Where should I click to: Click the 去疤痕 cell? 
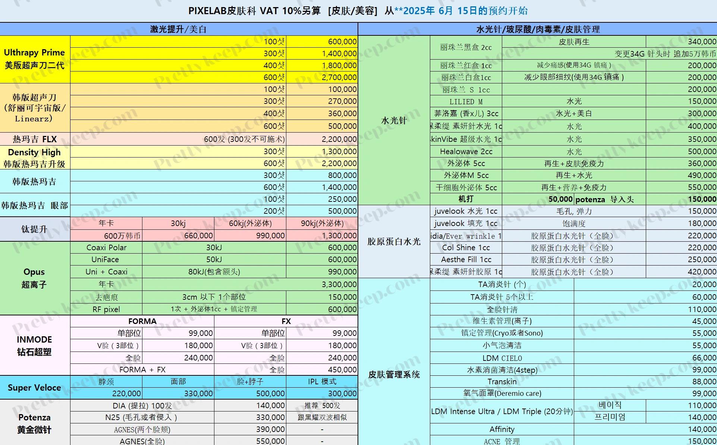pos(106,297)
